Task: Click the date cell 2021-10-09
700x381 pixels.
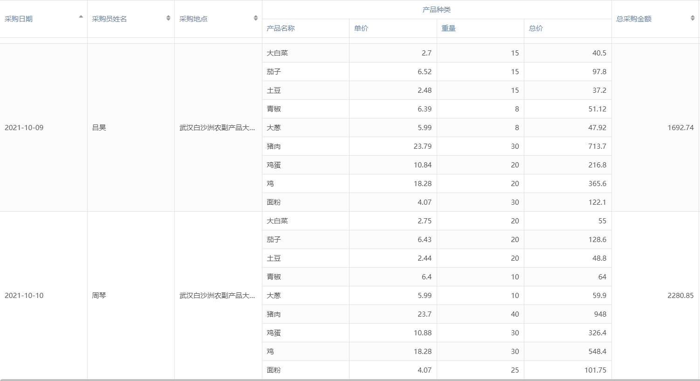Action: tap(24, 128)
